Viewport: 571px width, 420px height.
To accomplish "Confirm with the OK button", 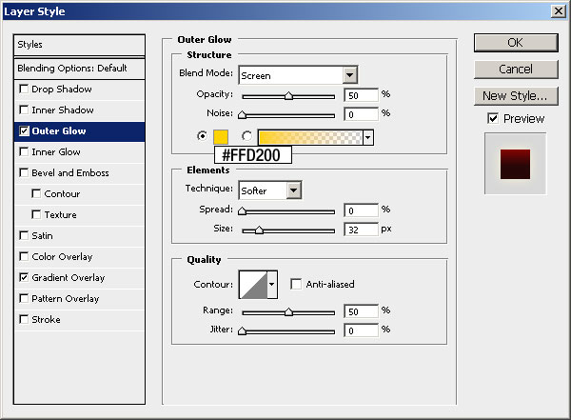I will tap(516, 43).
